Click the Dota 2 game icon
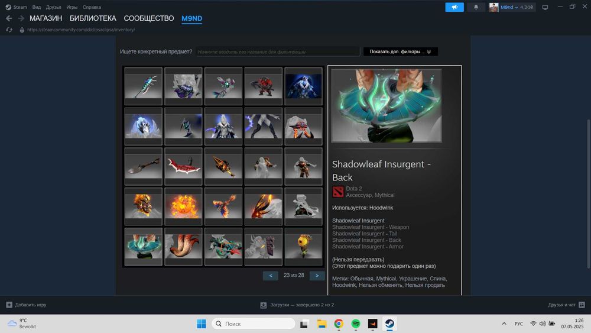Screen dimensions: 591x333 pos(338,192)
